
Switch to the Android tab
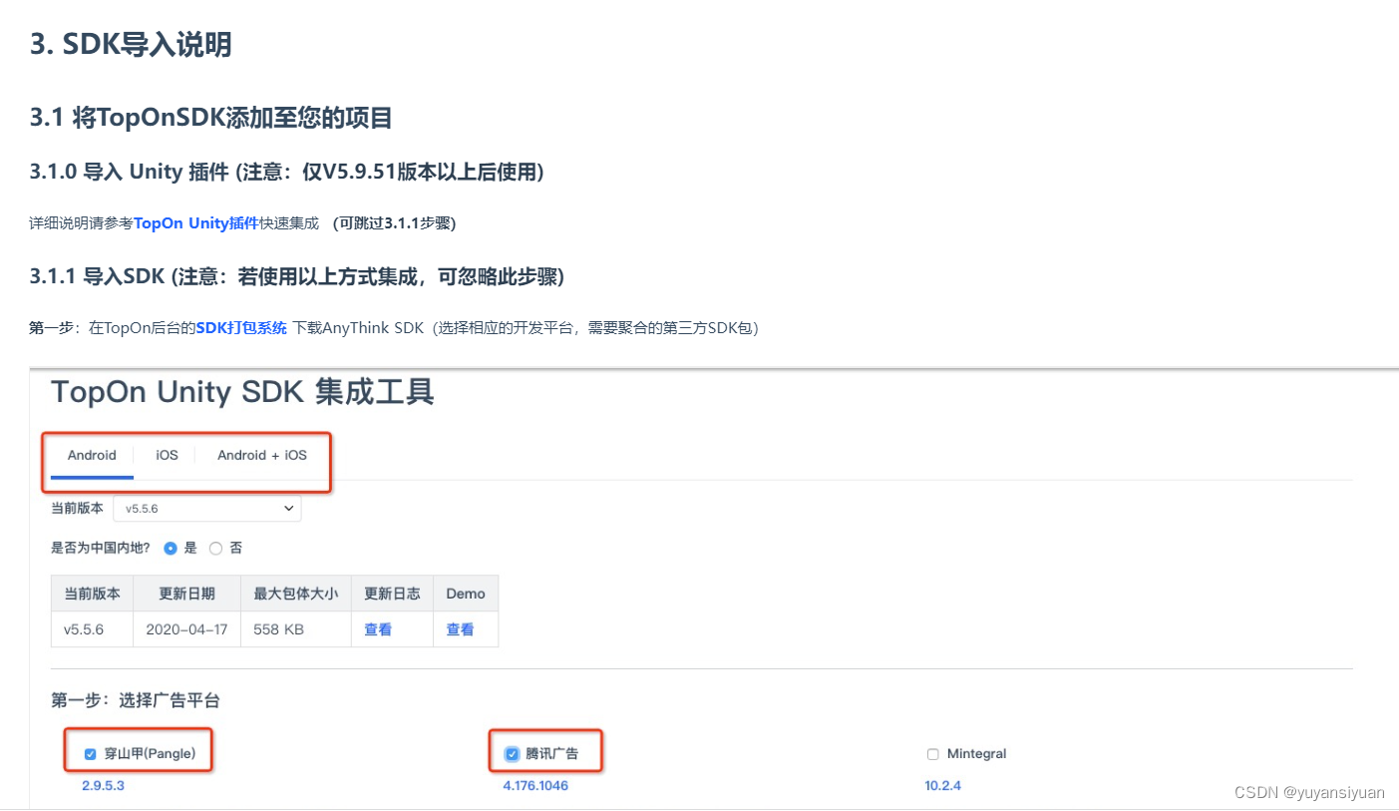tap(92, 455)
